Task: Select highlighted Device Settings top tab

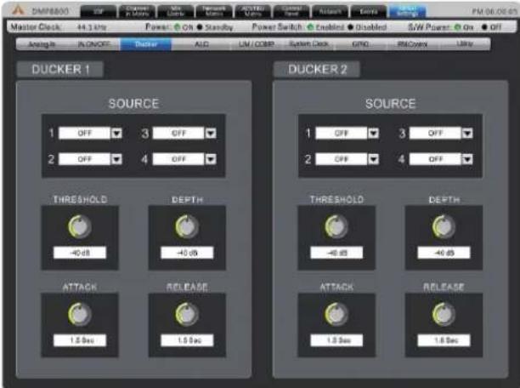Action: [x=408, y=12]
